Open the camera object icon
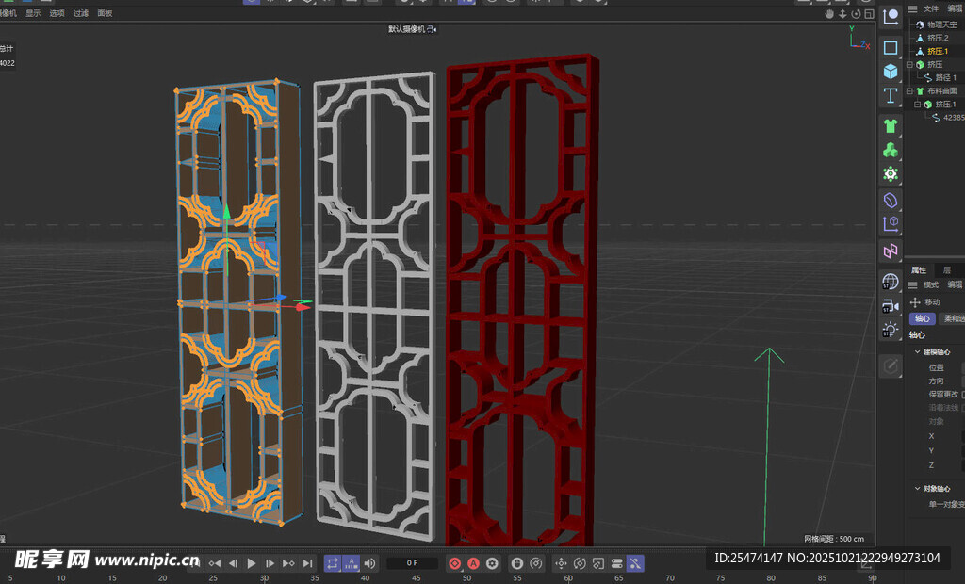The image size is (965, 584). [891, 305]
